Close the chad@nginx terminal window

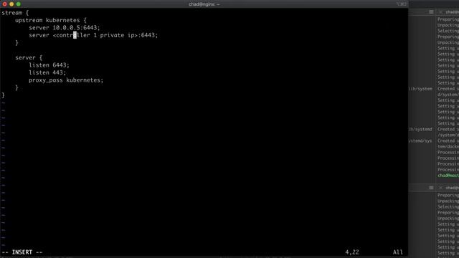click(5, 4)
